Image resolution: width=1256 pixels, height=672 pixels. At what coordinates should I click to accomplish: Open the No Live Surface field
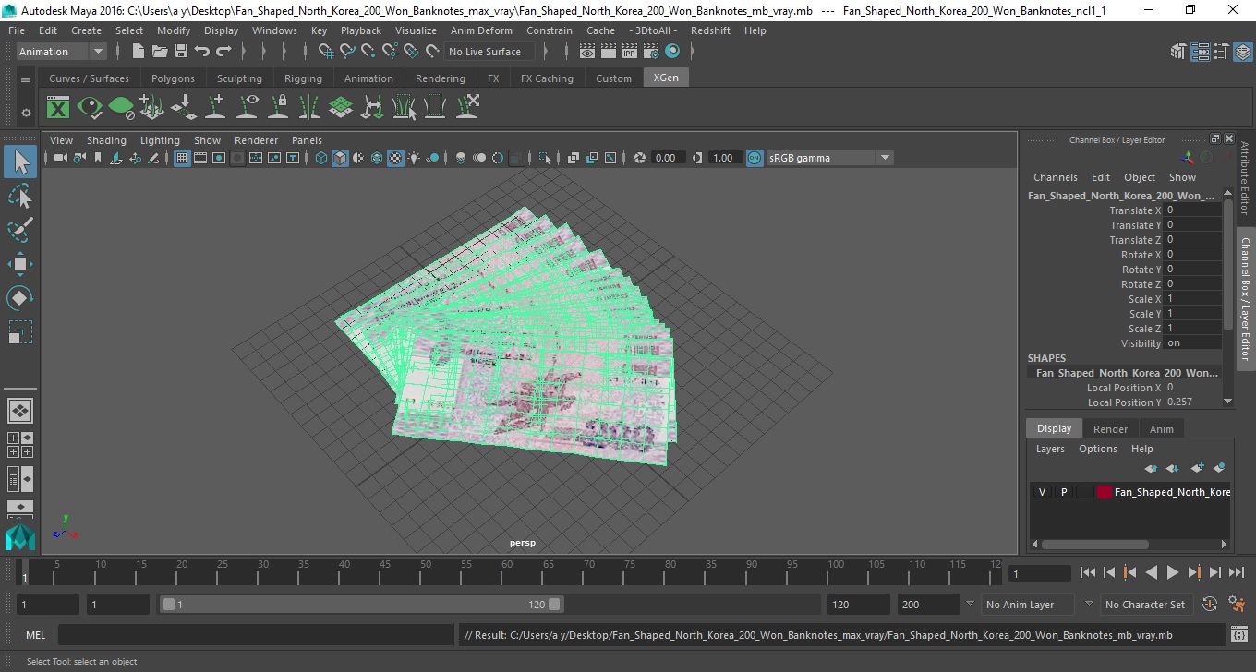pos(491,52)
